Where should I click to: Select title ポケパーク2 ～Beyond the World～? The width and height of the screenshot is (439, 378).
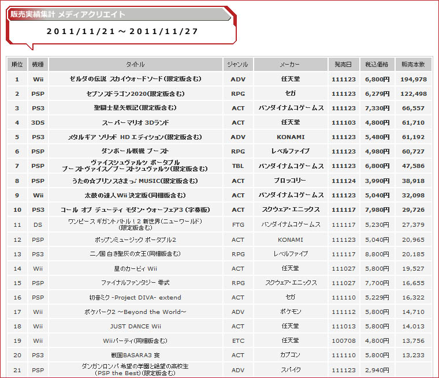coord(136,312)
